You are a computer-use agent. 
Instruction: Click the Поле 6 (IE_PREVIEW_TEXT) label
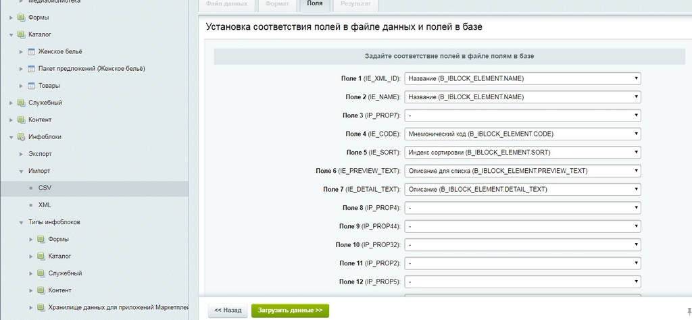(x=358, y=171)
